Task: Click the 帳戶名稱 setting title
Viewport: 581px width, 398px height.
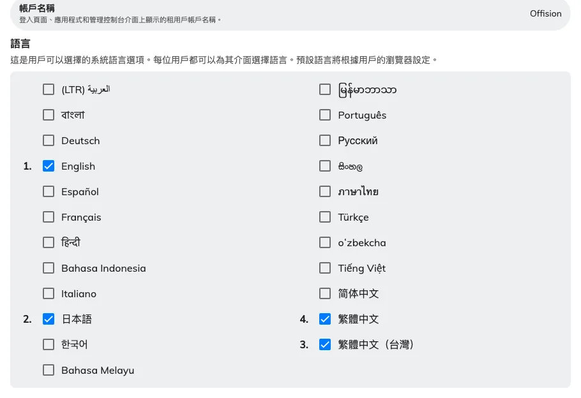Action: (37, 8)
